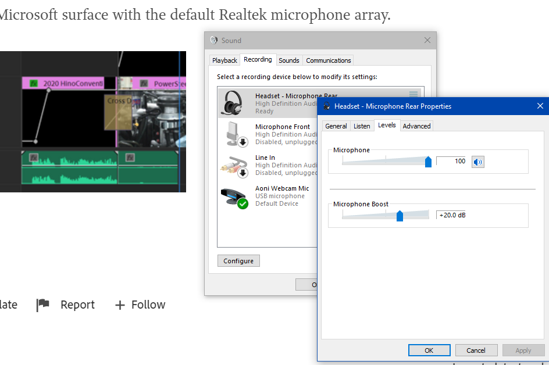Mute the Microphone using the speaker toggle
549x365 pixels.
[x=477, y=162]
